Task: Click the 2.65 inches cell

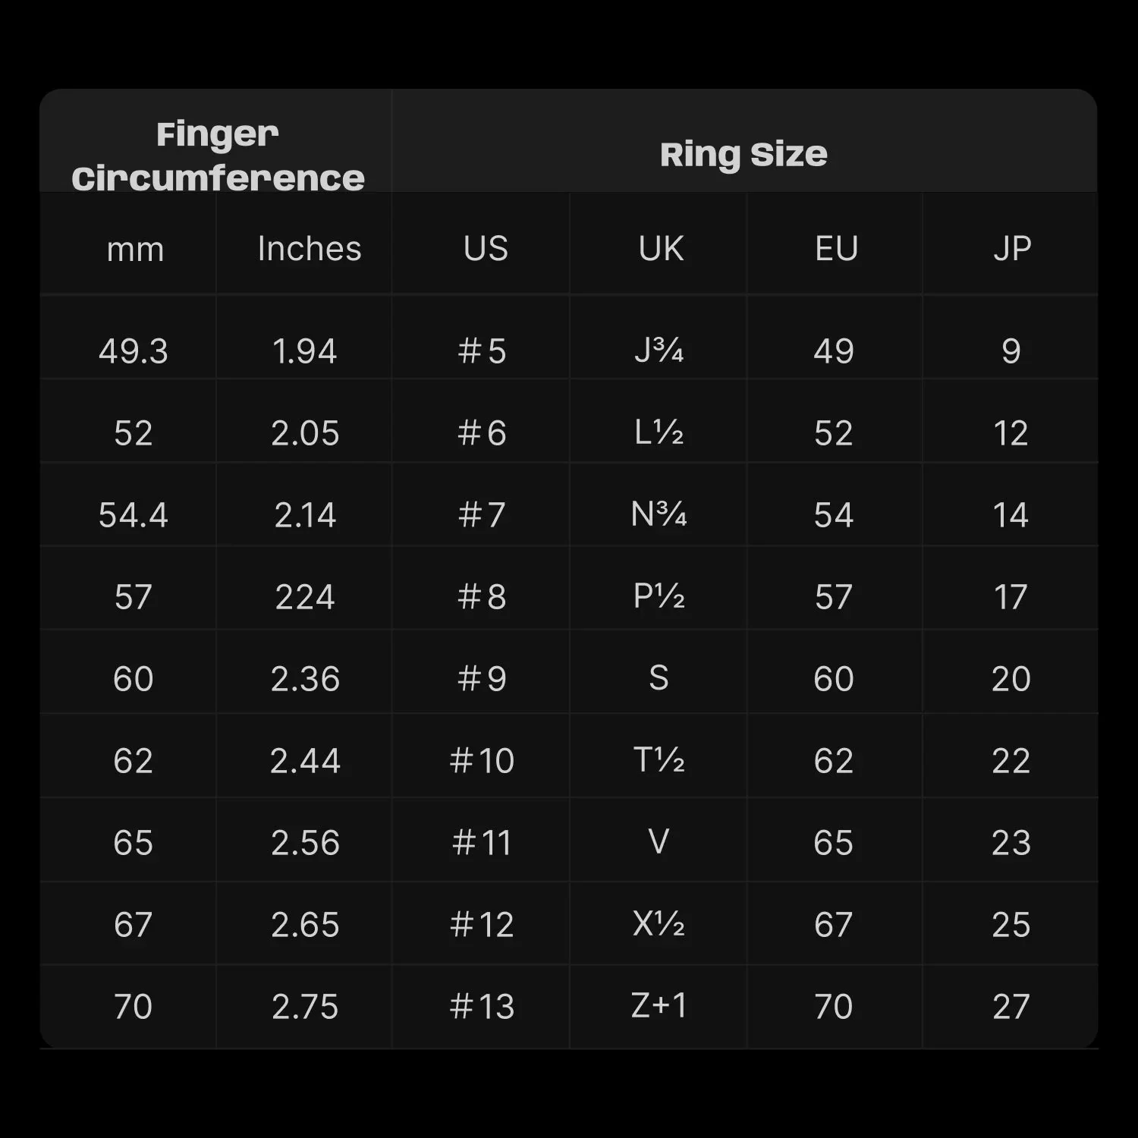Action: tap(304, 925)
